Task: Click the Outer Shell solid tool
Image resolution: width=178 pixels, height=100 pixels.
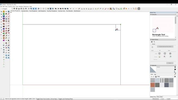Action: tap(56, 9)
